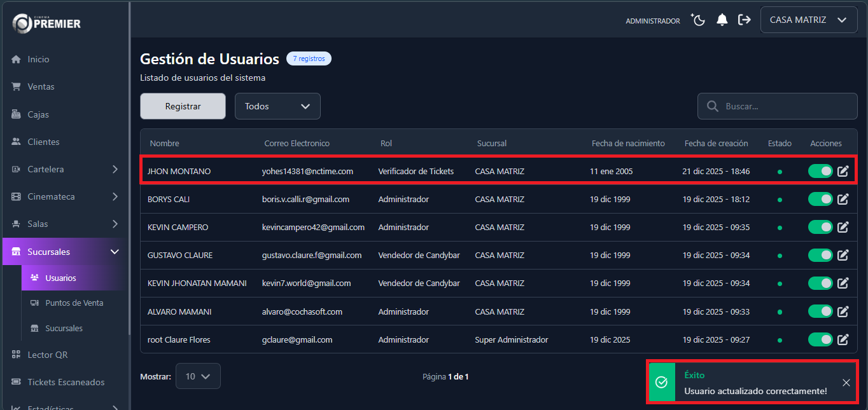The image size is (868, 410).
Task: Disable the KEVIN CAMPERO user toggle
Action: coord(820,227)
